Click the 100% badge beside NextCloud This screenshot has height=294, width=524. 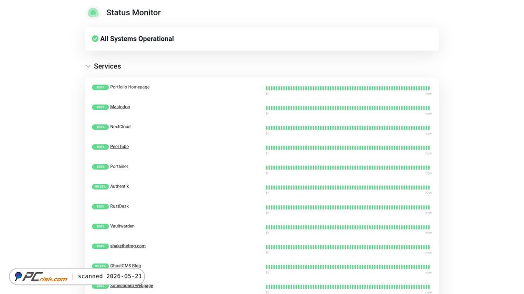100,127
